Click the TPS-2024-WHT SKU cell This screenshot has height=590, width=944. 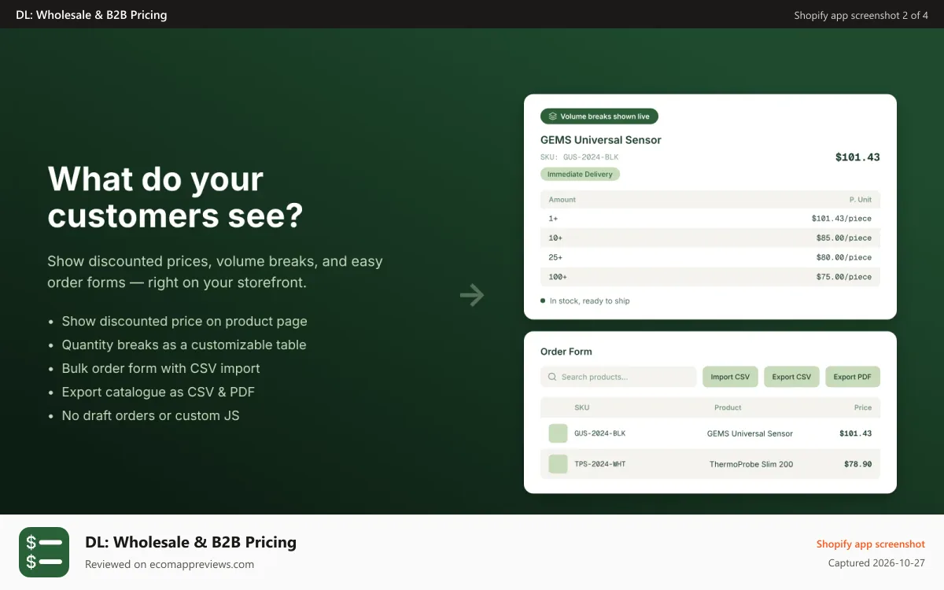point(600,464)
